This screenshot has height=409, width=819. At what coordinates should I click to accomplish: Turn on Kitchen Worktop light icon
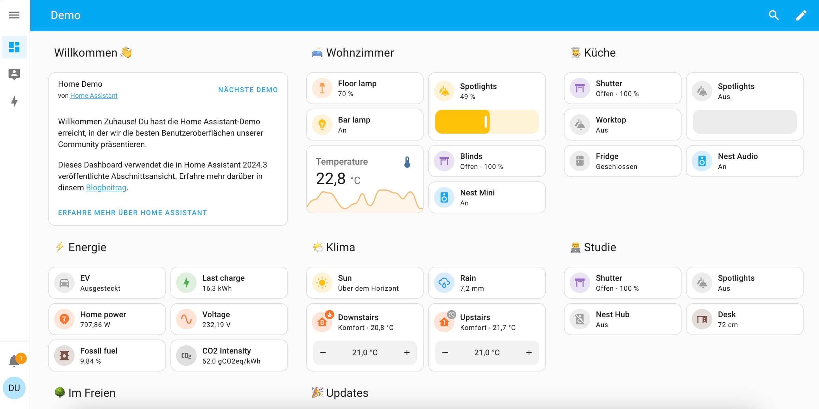(x=580, y=125)
